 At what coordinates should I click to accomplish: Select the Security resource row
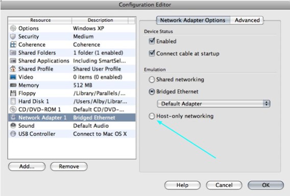72,37
